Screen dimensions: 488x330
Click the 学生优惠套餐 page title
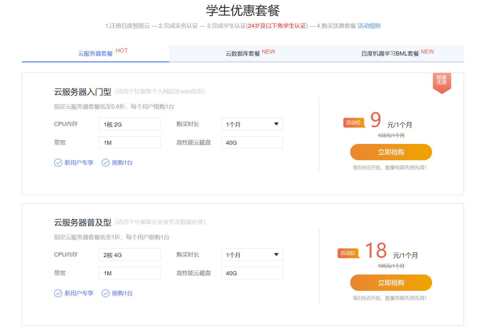click(x=243, y=10)
